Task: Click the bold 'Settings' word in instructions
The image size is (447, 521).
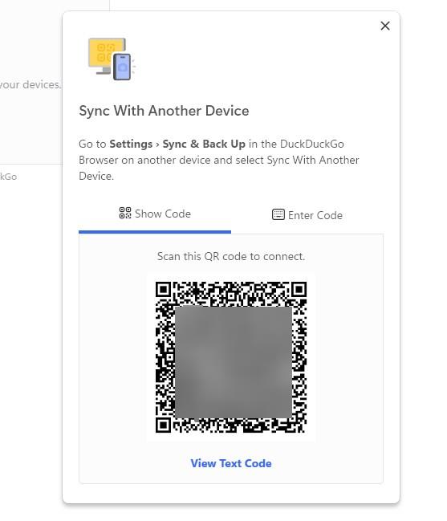Action: [x=131, y=144]
